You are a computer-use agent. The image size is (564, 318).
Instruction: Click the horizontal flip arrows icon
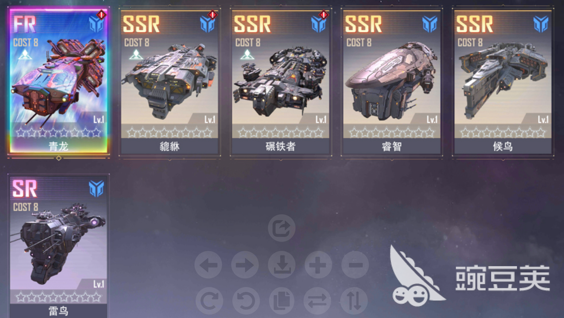point(317,301)
